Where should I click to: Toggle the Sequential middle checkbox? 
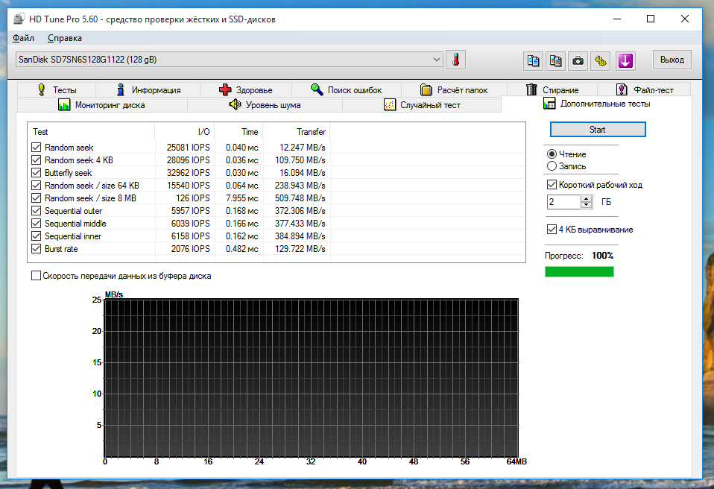[37, 223]
